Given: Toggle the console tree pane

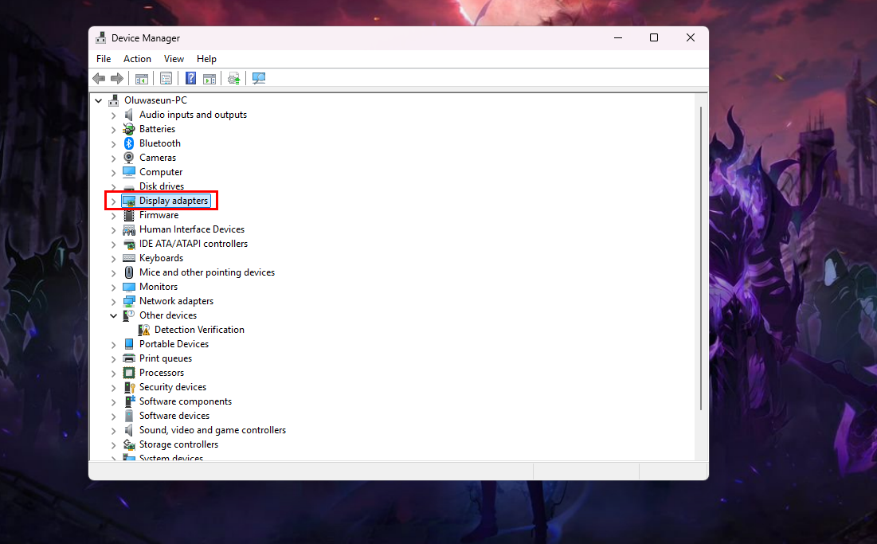Looking at the screenshot, I should coord(141,77).
